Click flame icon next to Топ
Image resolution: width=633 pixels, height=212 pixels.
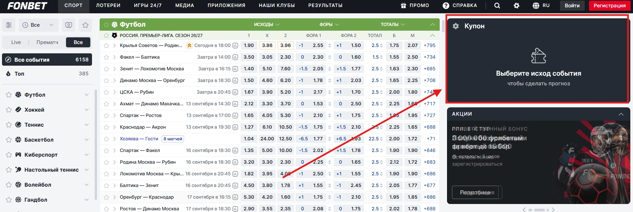(8, 74)
